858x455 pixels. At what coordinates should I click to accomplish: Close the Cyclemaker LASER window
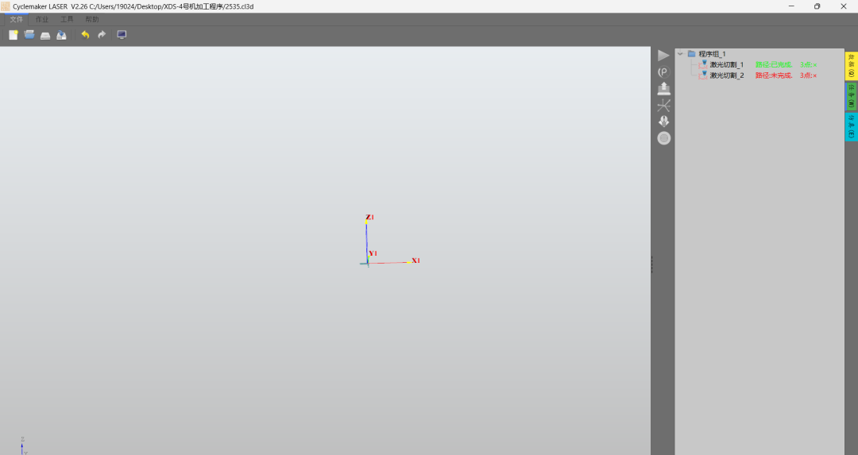843,6
